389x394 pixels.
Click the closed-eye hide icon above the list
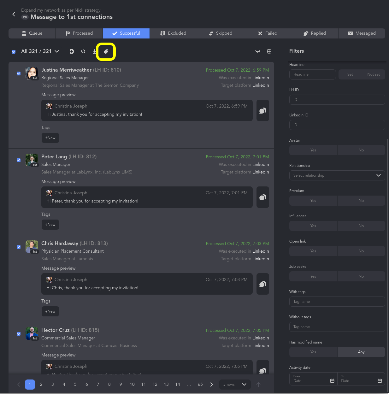click(x=258, y=51)
